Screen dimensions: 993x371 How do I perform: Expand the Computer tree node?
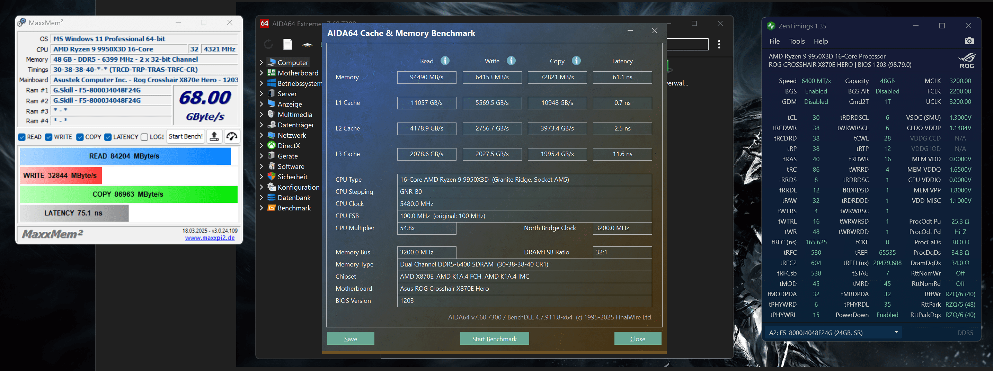coord(261,62)
